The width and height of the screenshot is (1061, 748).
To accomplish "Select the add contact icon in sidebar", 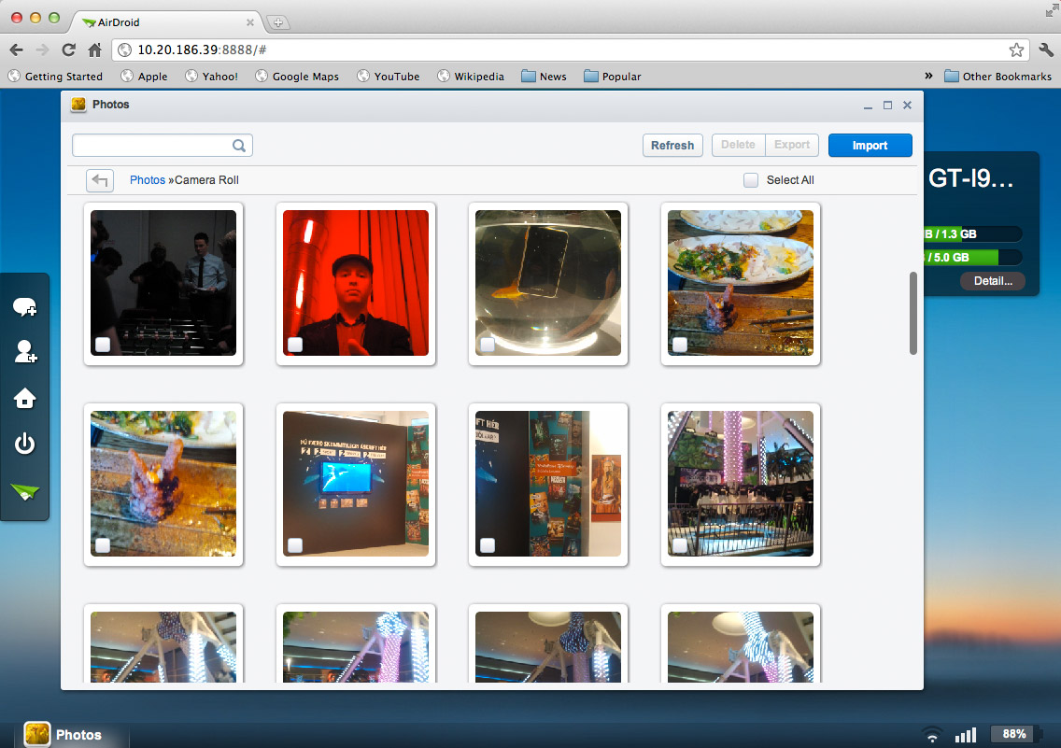I will (x=24, y=353).
